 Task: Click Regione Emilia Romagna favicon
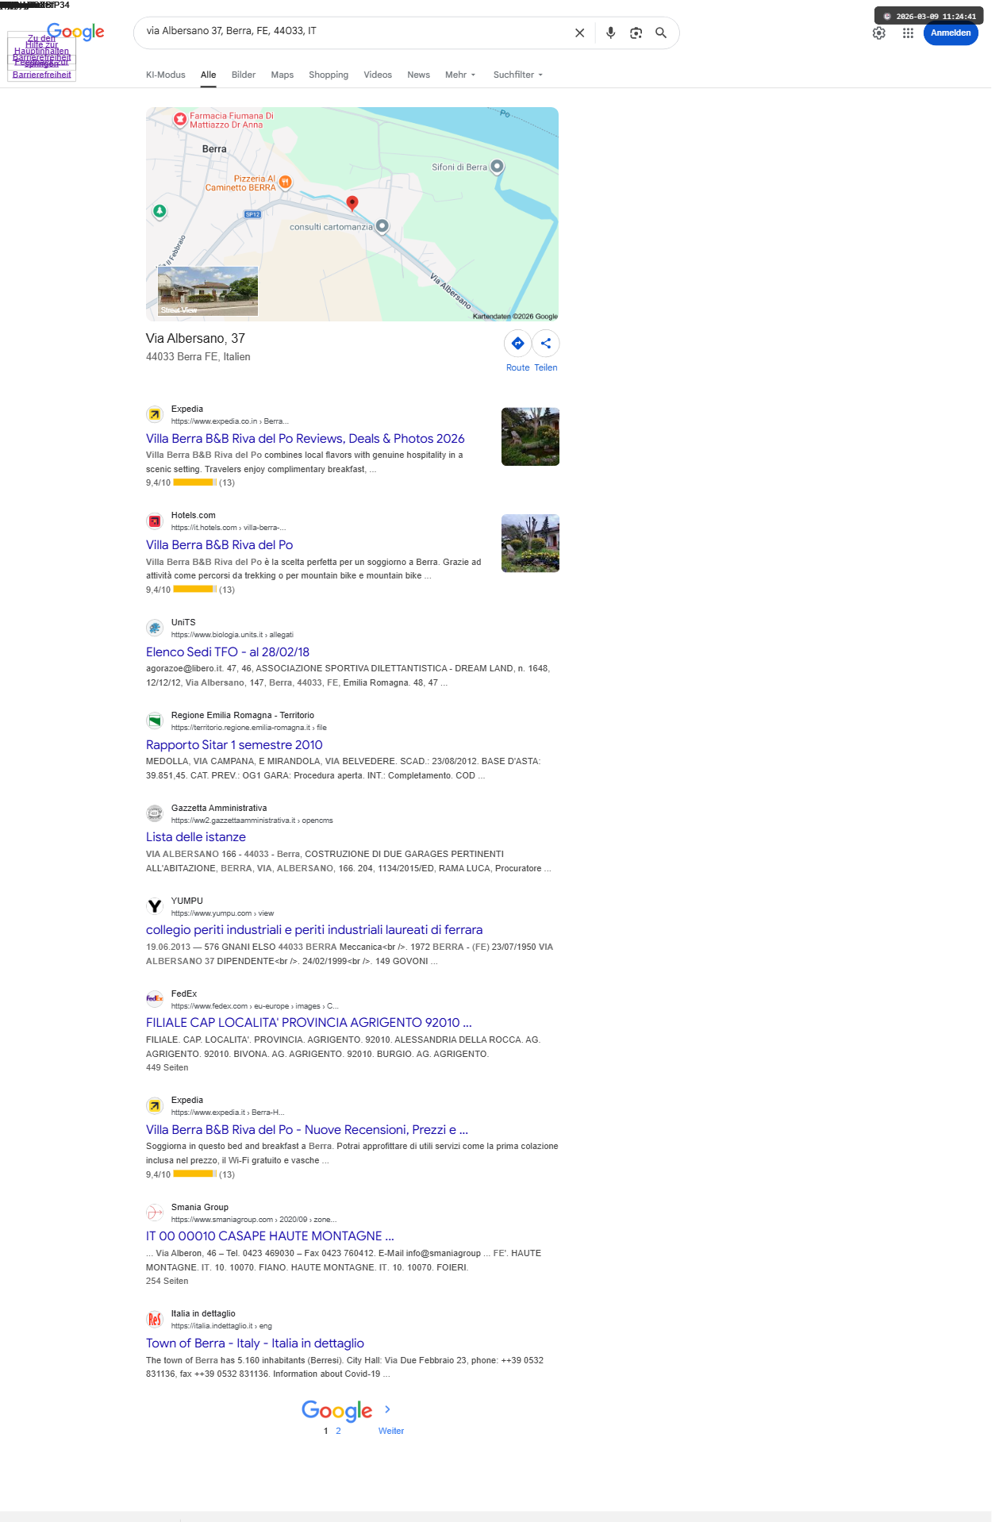click(x=155, y=721)
